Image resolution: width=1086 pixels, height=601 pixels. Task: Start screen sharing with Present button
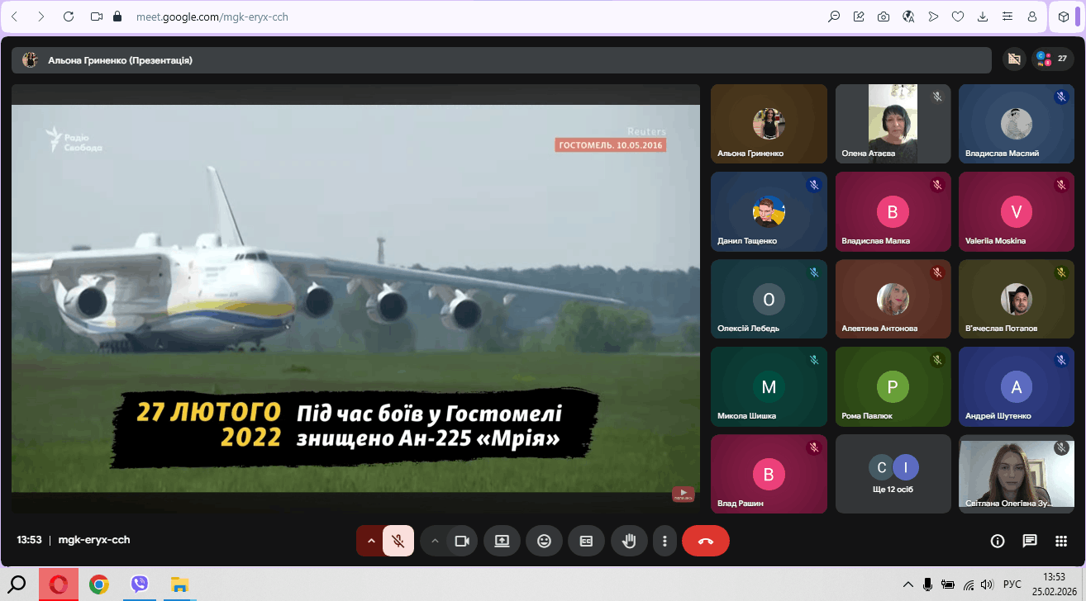tap(502, 541)
